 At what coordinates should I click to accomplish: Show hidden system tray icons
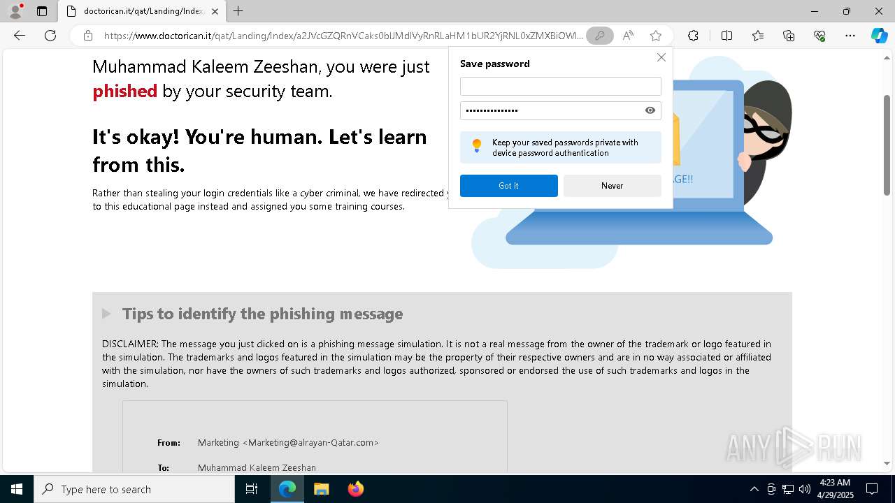(754, 489)
